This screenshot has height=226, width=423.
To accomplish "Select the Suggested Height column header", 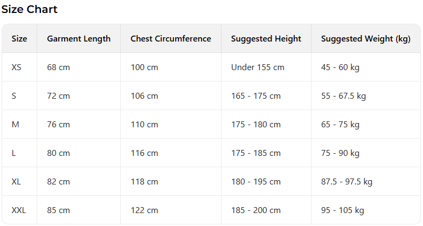I will 266,39.
